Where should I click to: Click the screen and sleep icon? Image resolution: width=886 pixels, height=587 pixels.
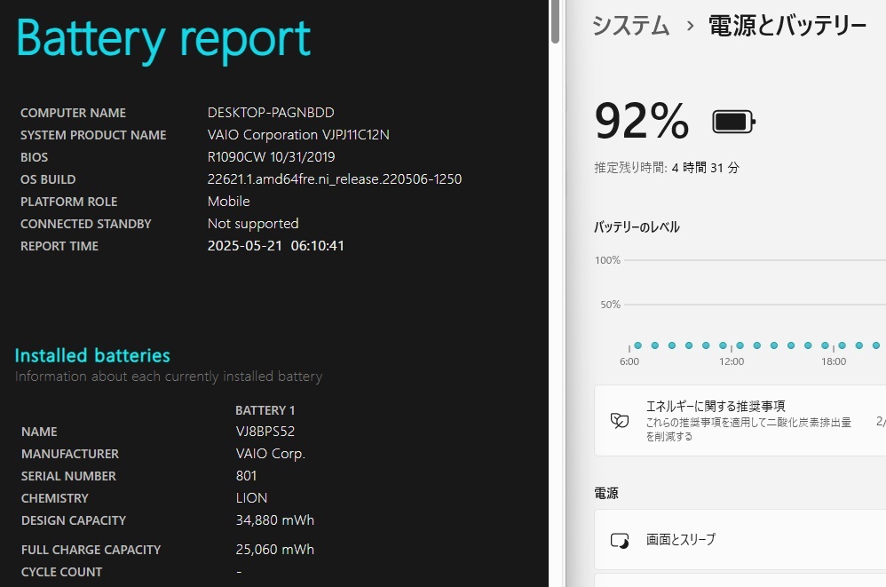620,541
